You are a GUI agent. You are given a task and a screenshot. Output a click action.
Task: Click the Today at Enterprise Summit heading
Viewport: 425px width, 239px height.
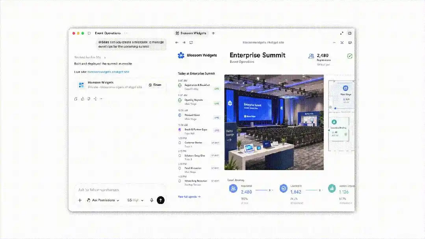click(x=196, y=74)
